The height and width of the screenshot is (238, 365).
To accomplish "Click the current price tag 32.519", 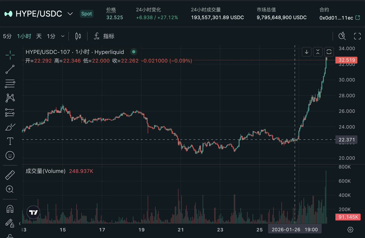I will (x=347, y=60).
